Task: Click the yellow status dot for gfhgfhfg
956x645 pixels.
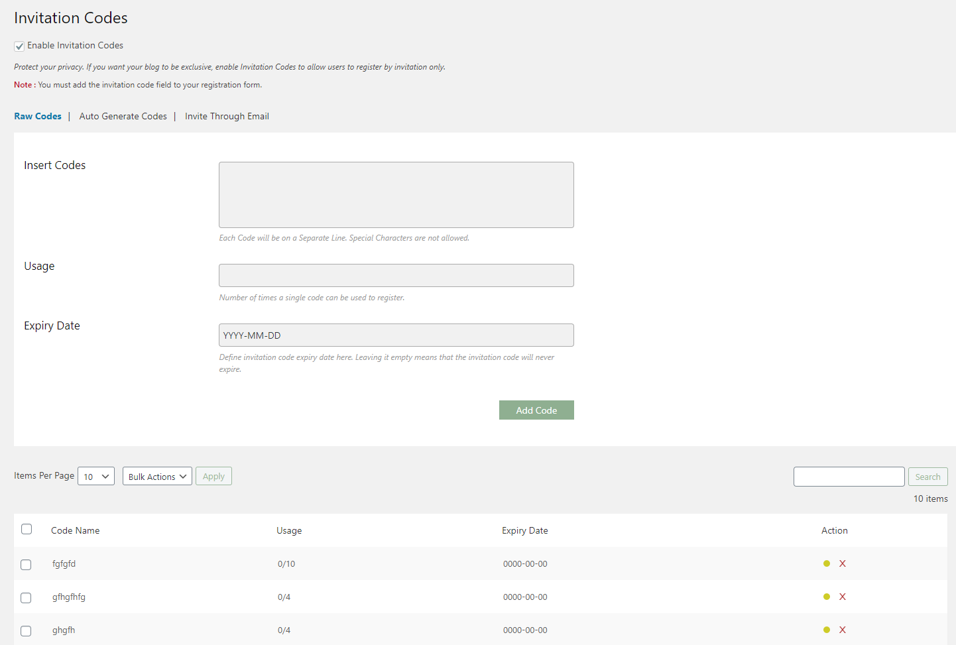Action: click(827, 597)
